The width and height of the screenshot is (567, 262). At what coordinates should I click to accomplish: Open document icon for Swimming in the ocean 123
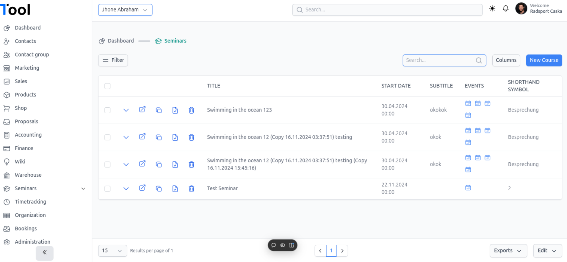175,110
